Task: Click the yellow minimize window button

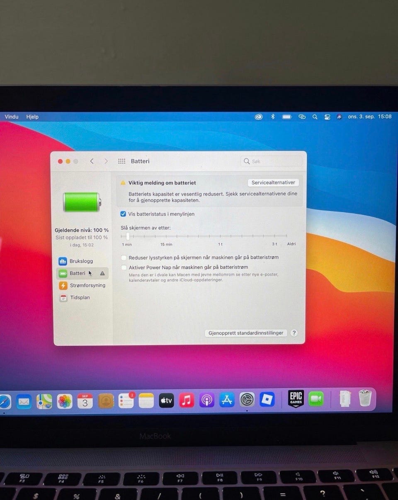Action: (x=68, y=161)
